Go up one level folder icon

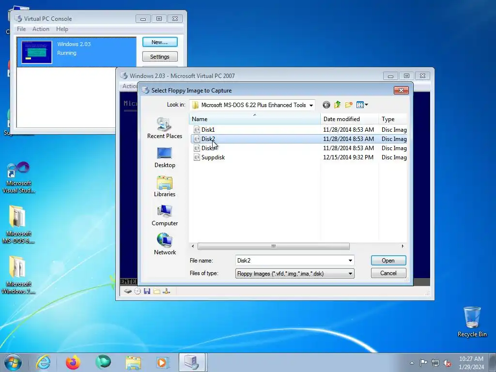(x=337, y=105)
